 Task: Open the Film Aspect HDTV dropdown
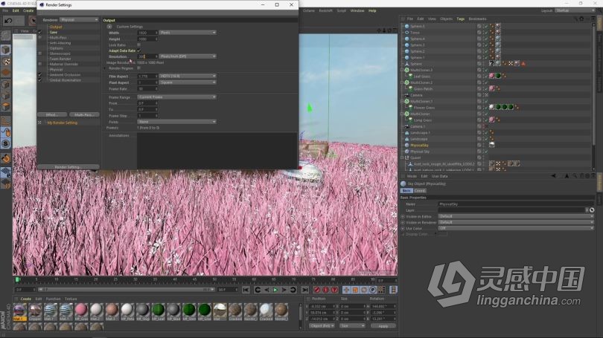188,77
